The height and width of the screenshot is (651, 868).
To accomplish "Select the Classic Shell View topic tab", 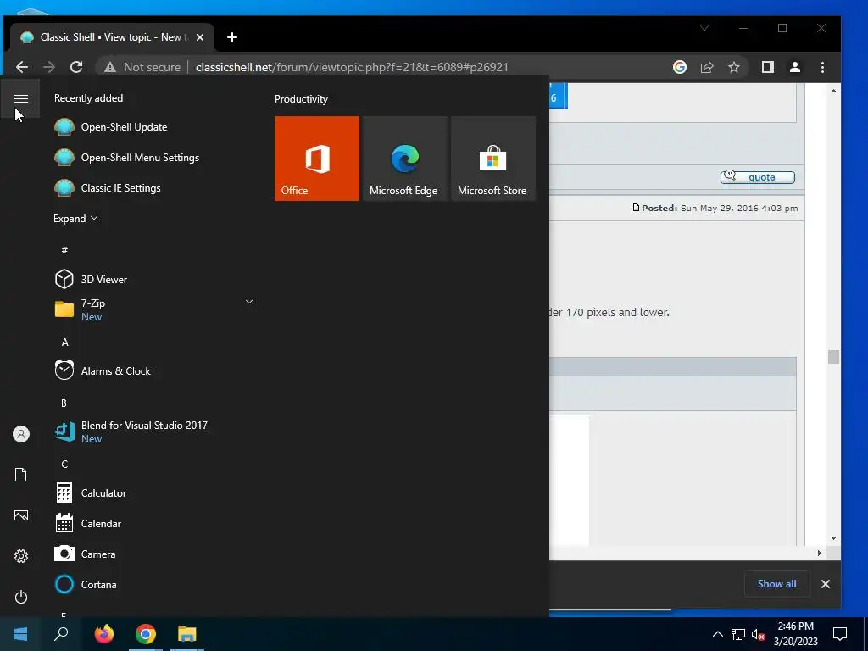I will pyautogui.click(x=112, y=37).
